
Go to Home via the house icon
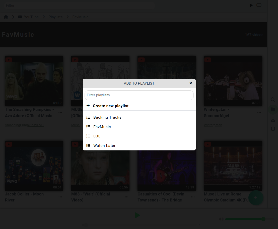(x=6, y=17)
